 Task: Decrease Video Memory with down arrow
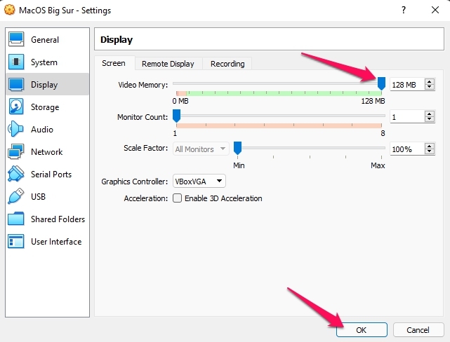click(x=430, y=87)
